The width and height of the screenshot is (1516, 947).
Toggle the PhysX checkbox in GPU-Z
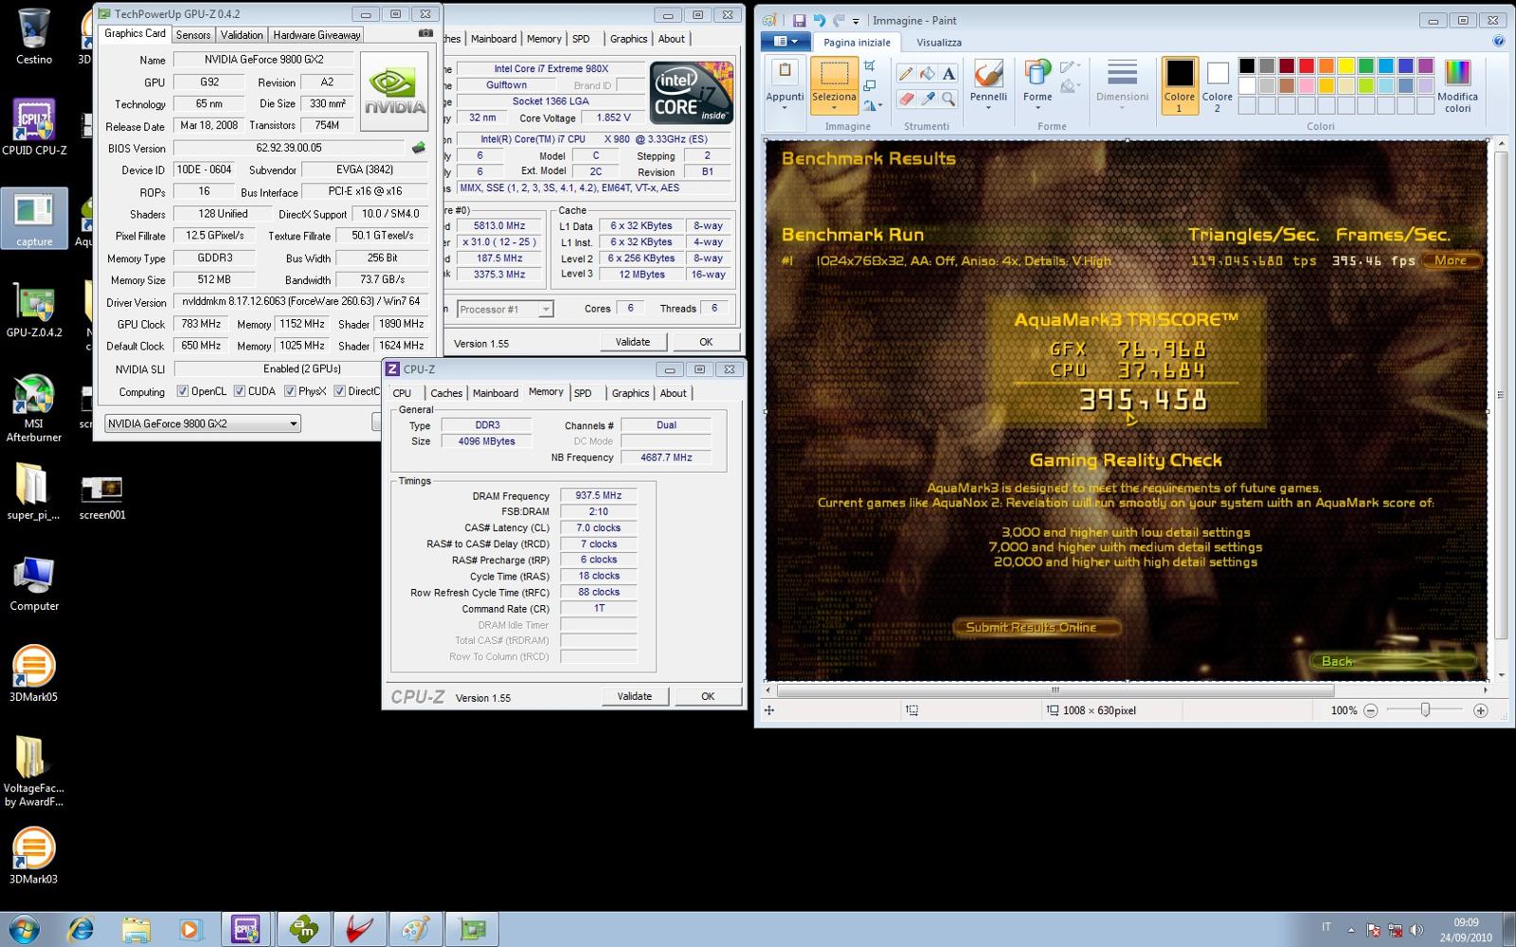tap(290, 391)
